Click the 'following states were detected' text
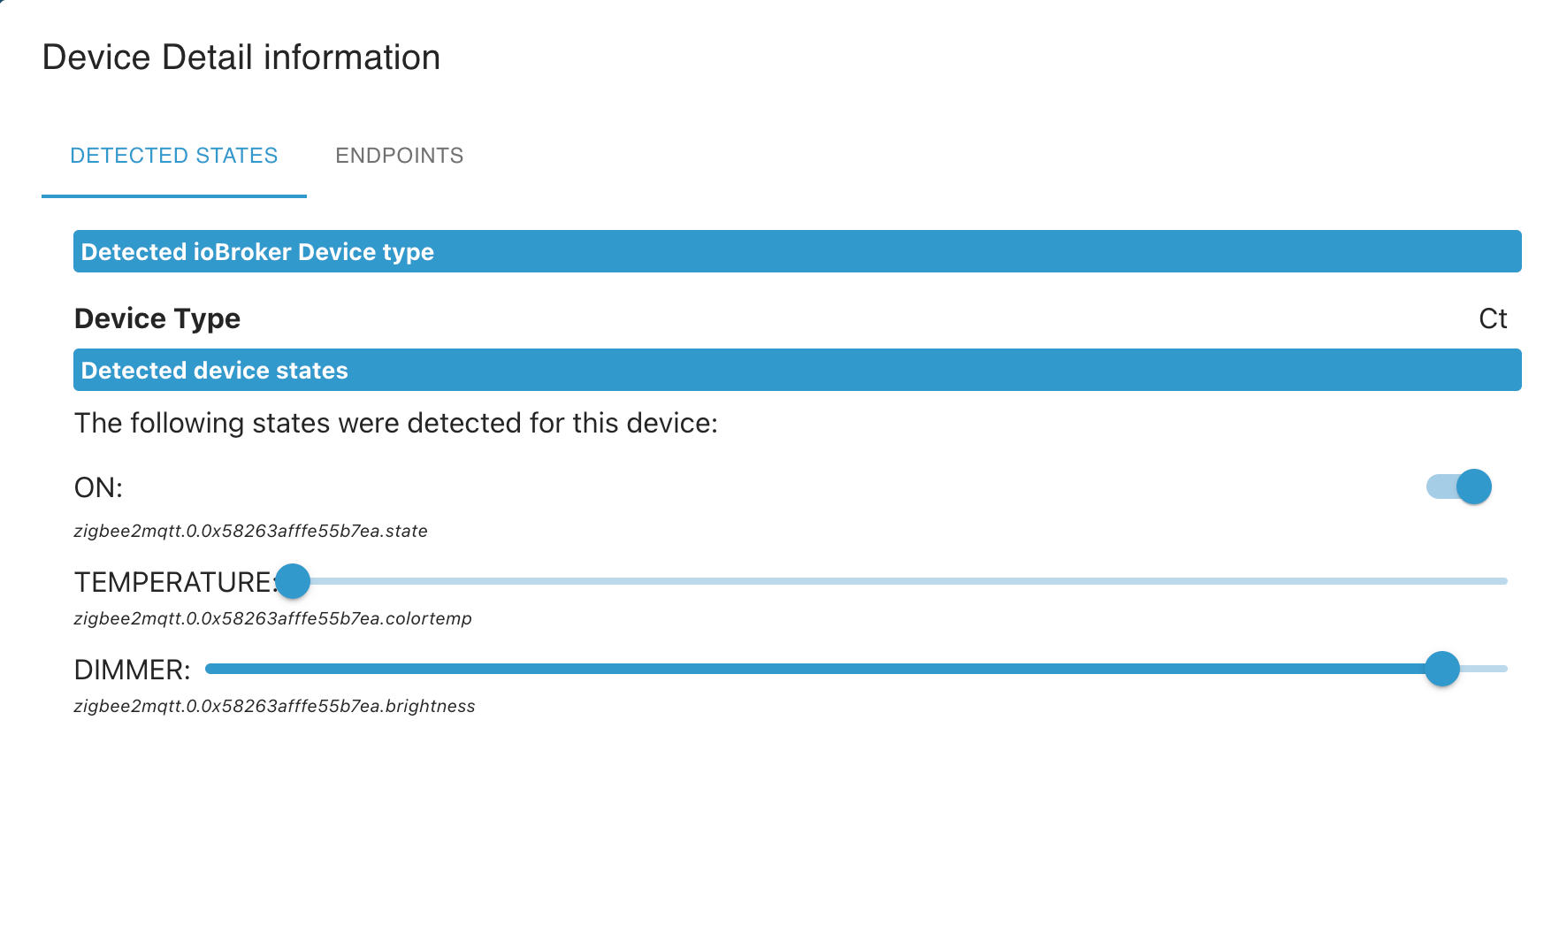The height and width of the screenshot is (927, 1567). (x=396, y=423)
